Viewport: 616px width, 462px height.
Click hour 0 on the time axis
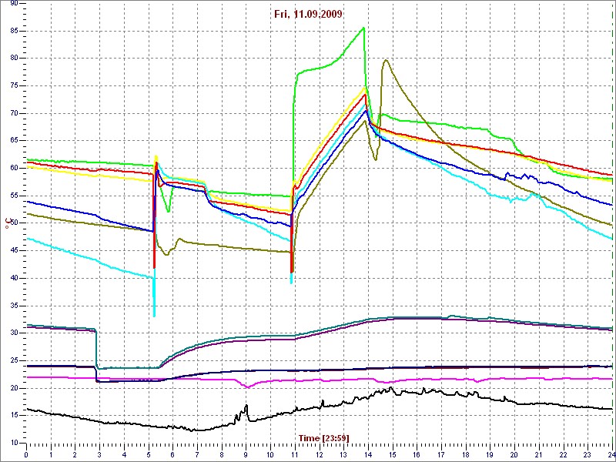(x=26, y=454)
